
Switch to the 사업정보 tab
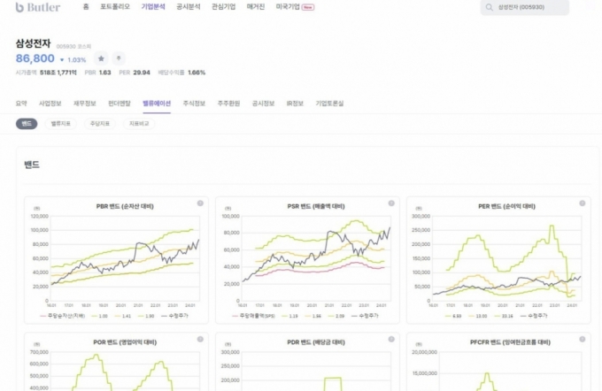pos(50,103)
